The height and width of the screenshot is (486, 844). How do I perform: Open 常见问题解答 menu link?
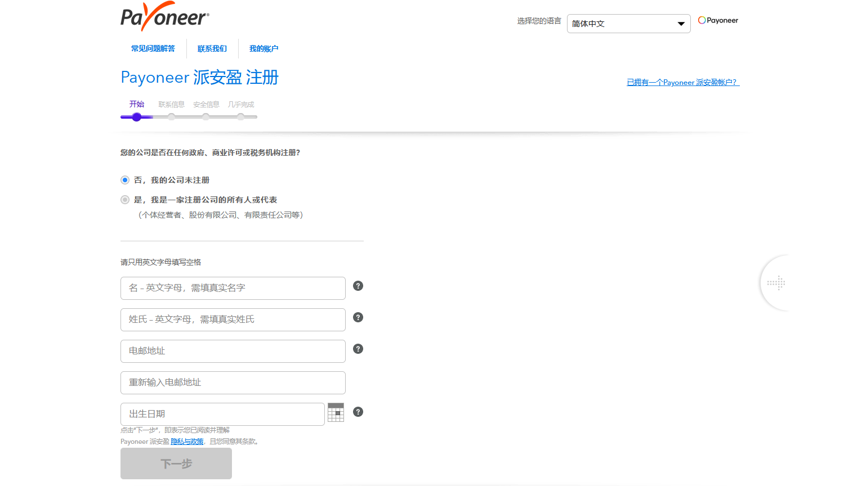(x=153, y=48)
